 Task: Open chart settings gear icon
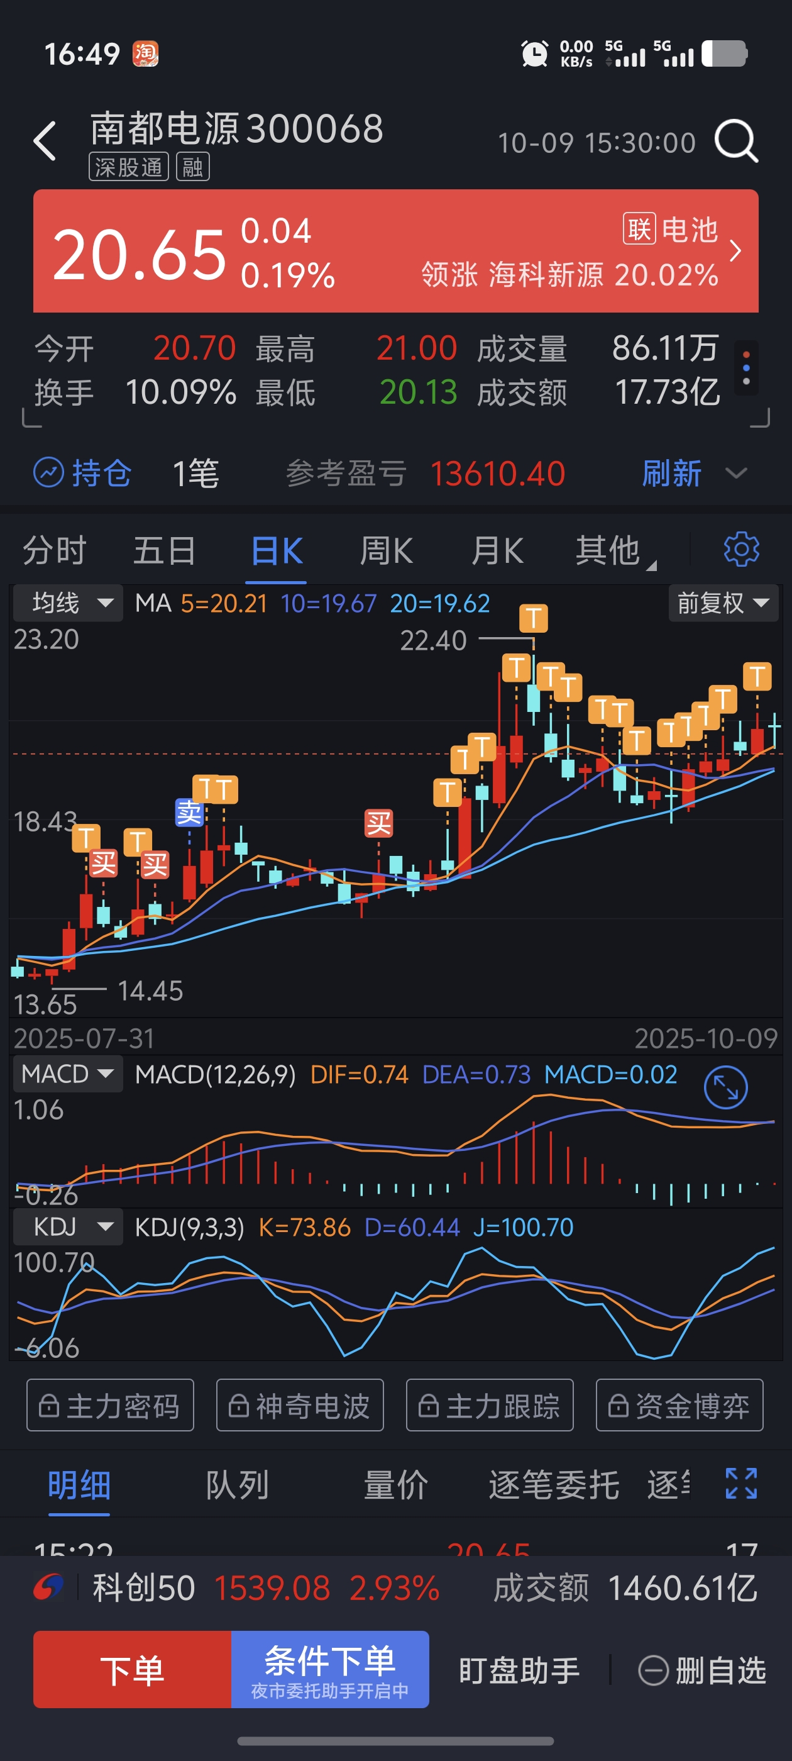pyautogui.click(x=742, y=548)
